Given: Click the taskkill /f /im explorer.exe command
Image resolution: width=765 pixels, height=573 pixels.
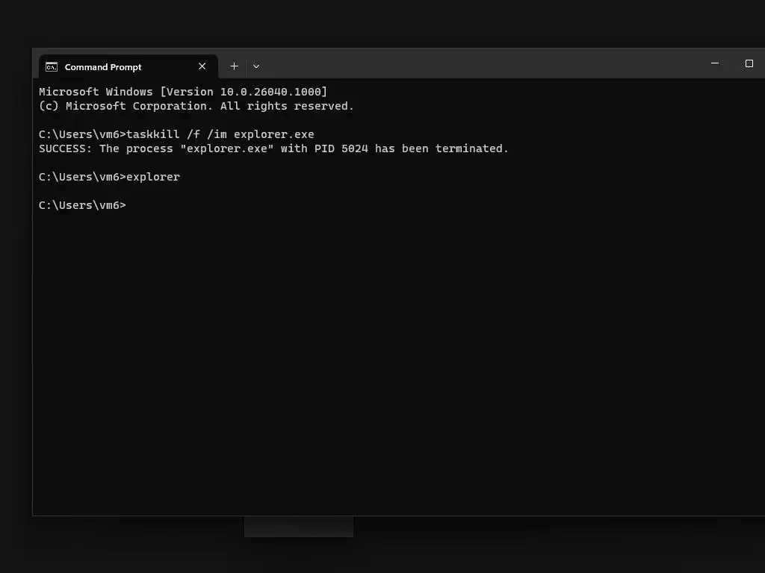Looking at the screenshot, I should [220, 134].
